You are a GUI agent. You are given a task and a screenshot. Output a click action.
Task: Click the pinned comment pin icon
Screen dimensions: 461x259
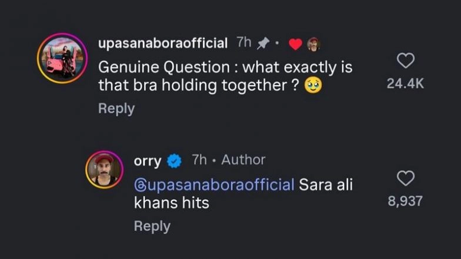click(264, 43)
